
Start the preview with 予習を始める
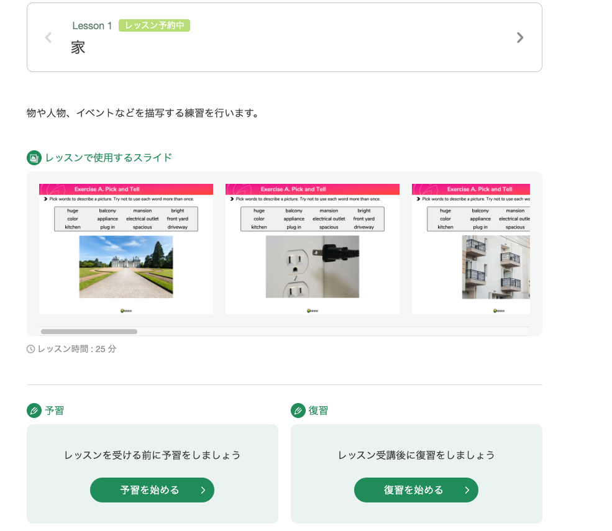pyautogui.click(x=152, y=490)
